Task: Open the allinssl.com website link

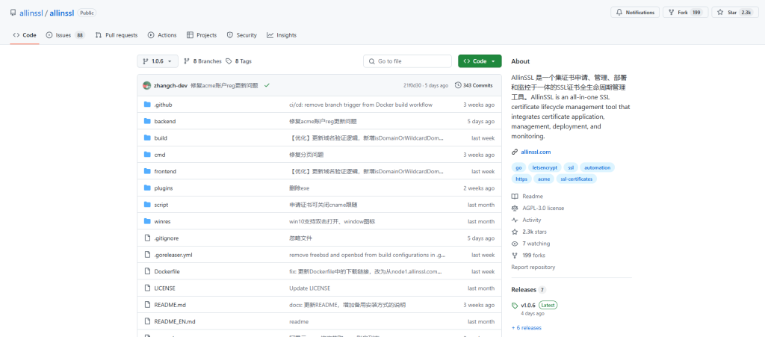Action: [x=535, y=152]
